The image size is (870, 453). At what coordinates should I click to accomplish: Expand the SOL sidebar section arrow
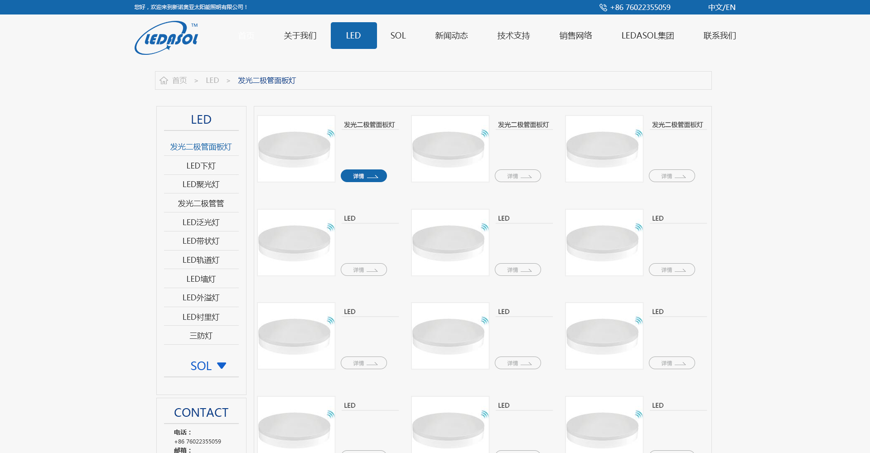(x=222, y=366)
